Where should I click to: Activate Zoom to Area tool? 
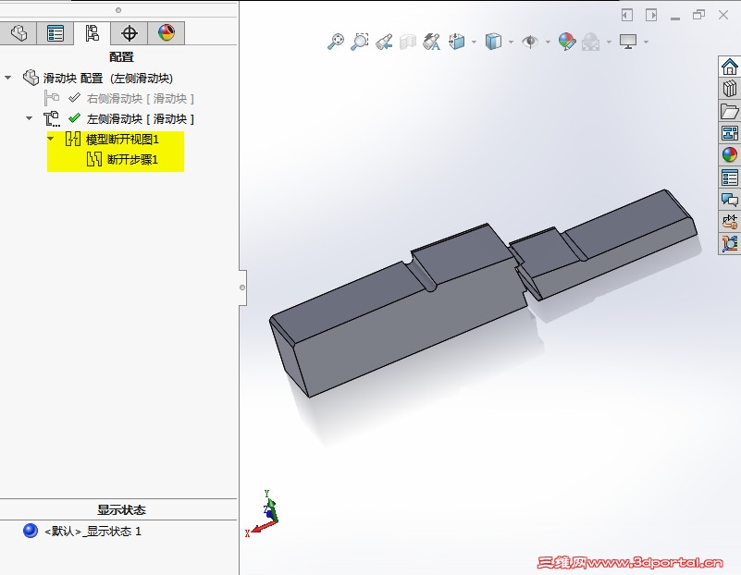360,42
